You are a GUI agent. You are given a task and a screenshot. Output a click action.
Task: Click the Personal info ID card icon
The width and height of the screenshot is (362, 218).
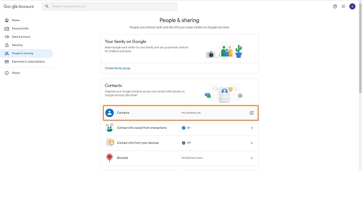(x=7, y=28)
